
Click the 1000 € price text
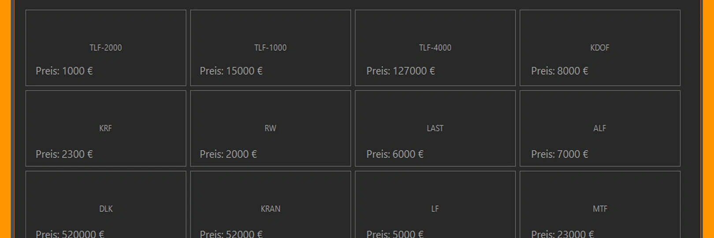pos(64,71)
